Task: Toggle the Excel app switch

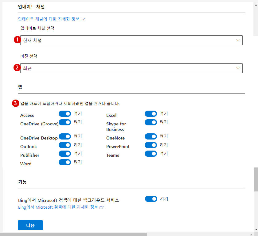Action: click(x=151, y=114)
